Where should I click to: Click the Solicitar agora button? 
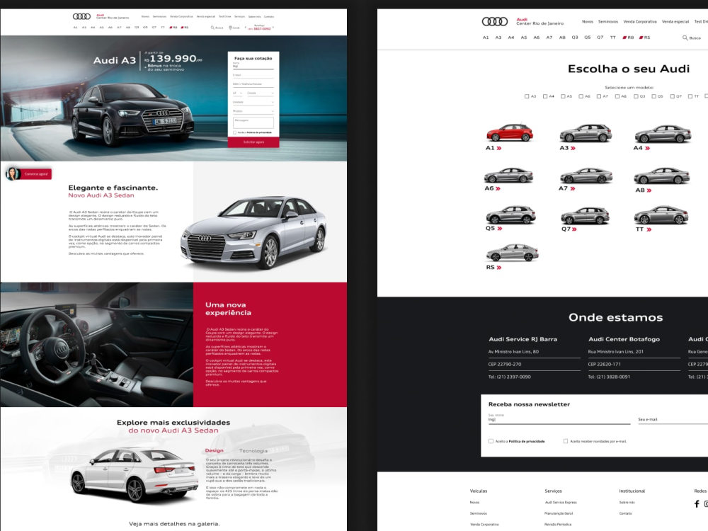coord(253,142)
